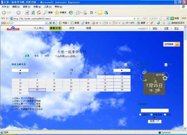The height and width of the screenshot is (135, 187).
Task: Click the page vertical scrollbar thumb
Action: click(x=185, y=35)
